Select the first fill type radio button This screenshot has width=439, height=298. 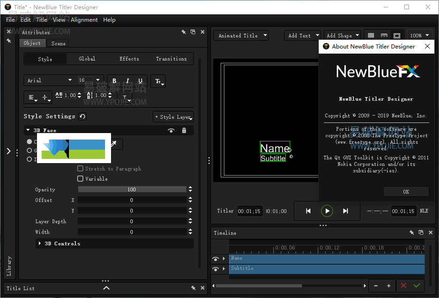[30, 141]
